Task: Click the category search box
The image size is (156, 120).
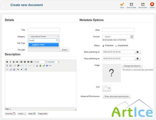Action: point(44,40)
